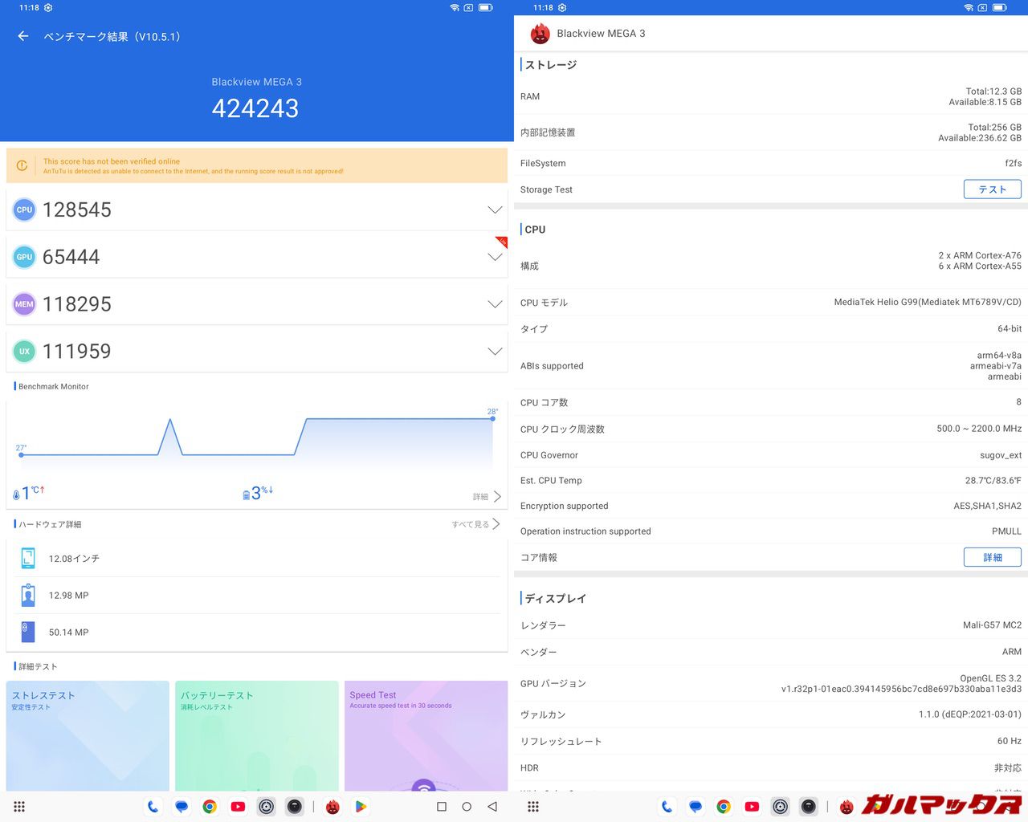Launch Chrome from the left taskbar
Image resolution: width=1028 pixels, height=822 pixels.
click(210, 807)
